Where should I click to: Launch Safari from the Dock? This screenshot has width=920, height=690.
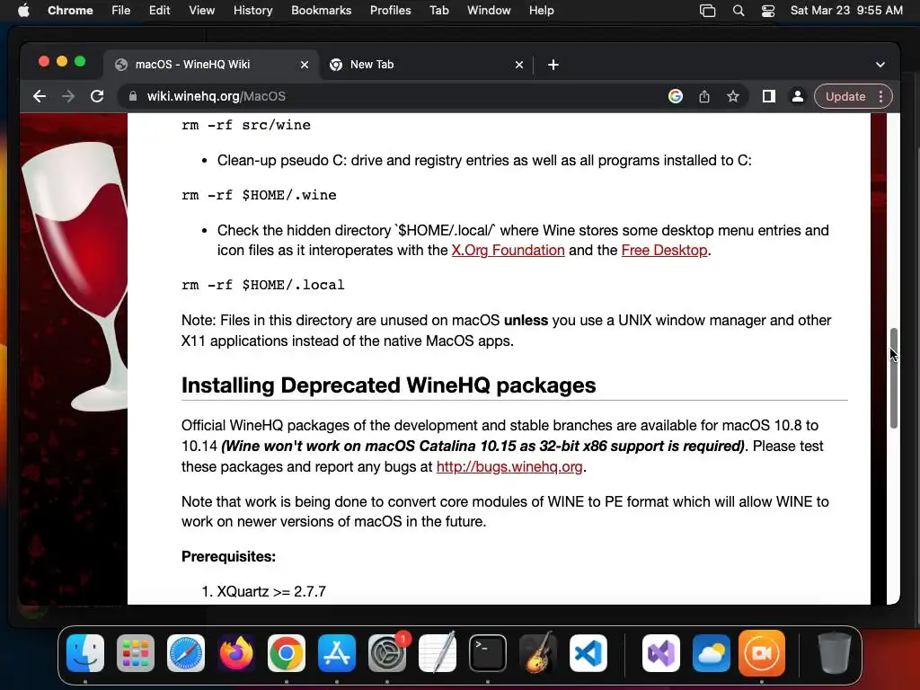tap(186, 653)
